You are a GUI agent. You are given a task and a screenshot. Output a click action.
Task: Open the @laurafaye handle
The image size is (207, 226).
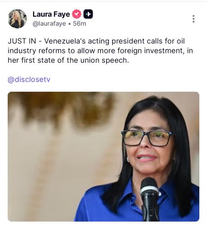pyautogui.click(x=49, y=24)
